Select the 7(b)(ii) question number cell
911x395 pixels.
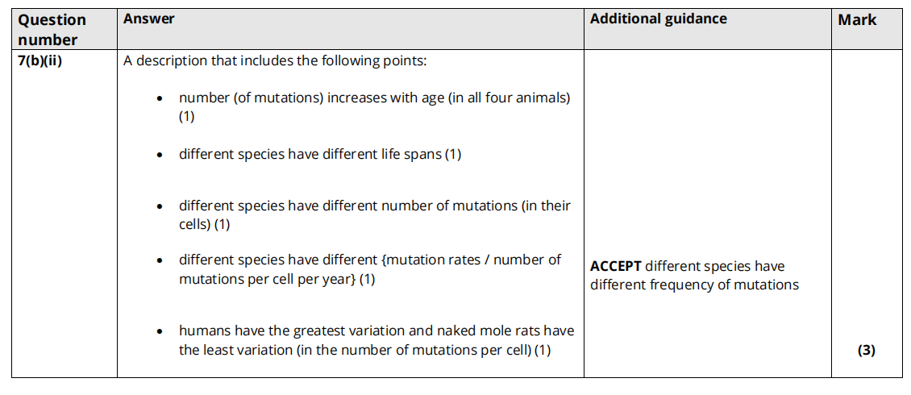(40, 61)
